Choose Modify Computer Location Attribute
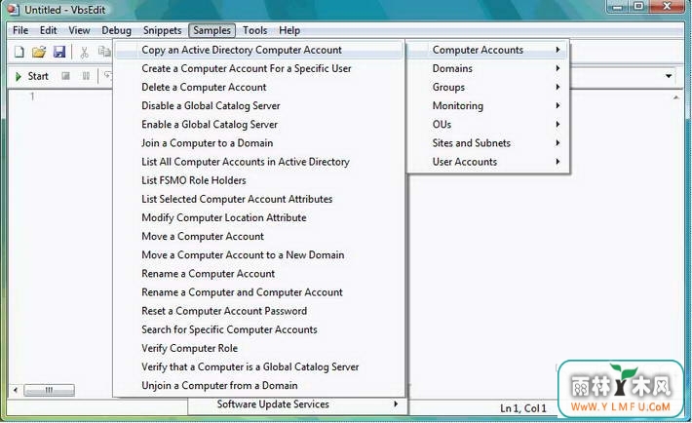The height and width of the screenshot is (423, 692). coord(259,217)
